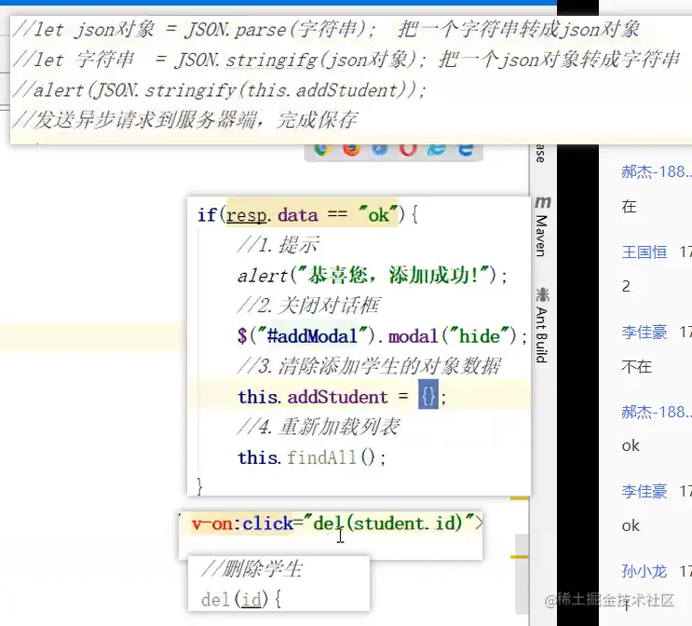Click the alert(JSON.stringify(this.addStudent)) comment
The height and width of the screenshot is (626, 692).
tap(220, 90)
